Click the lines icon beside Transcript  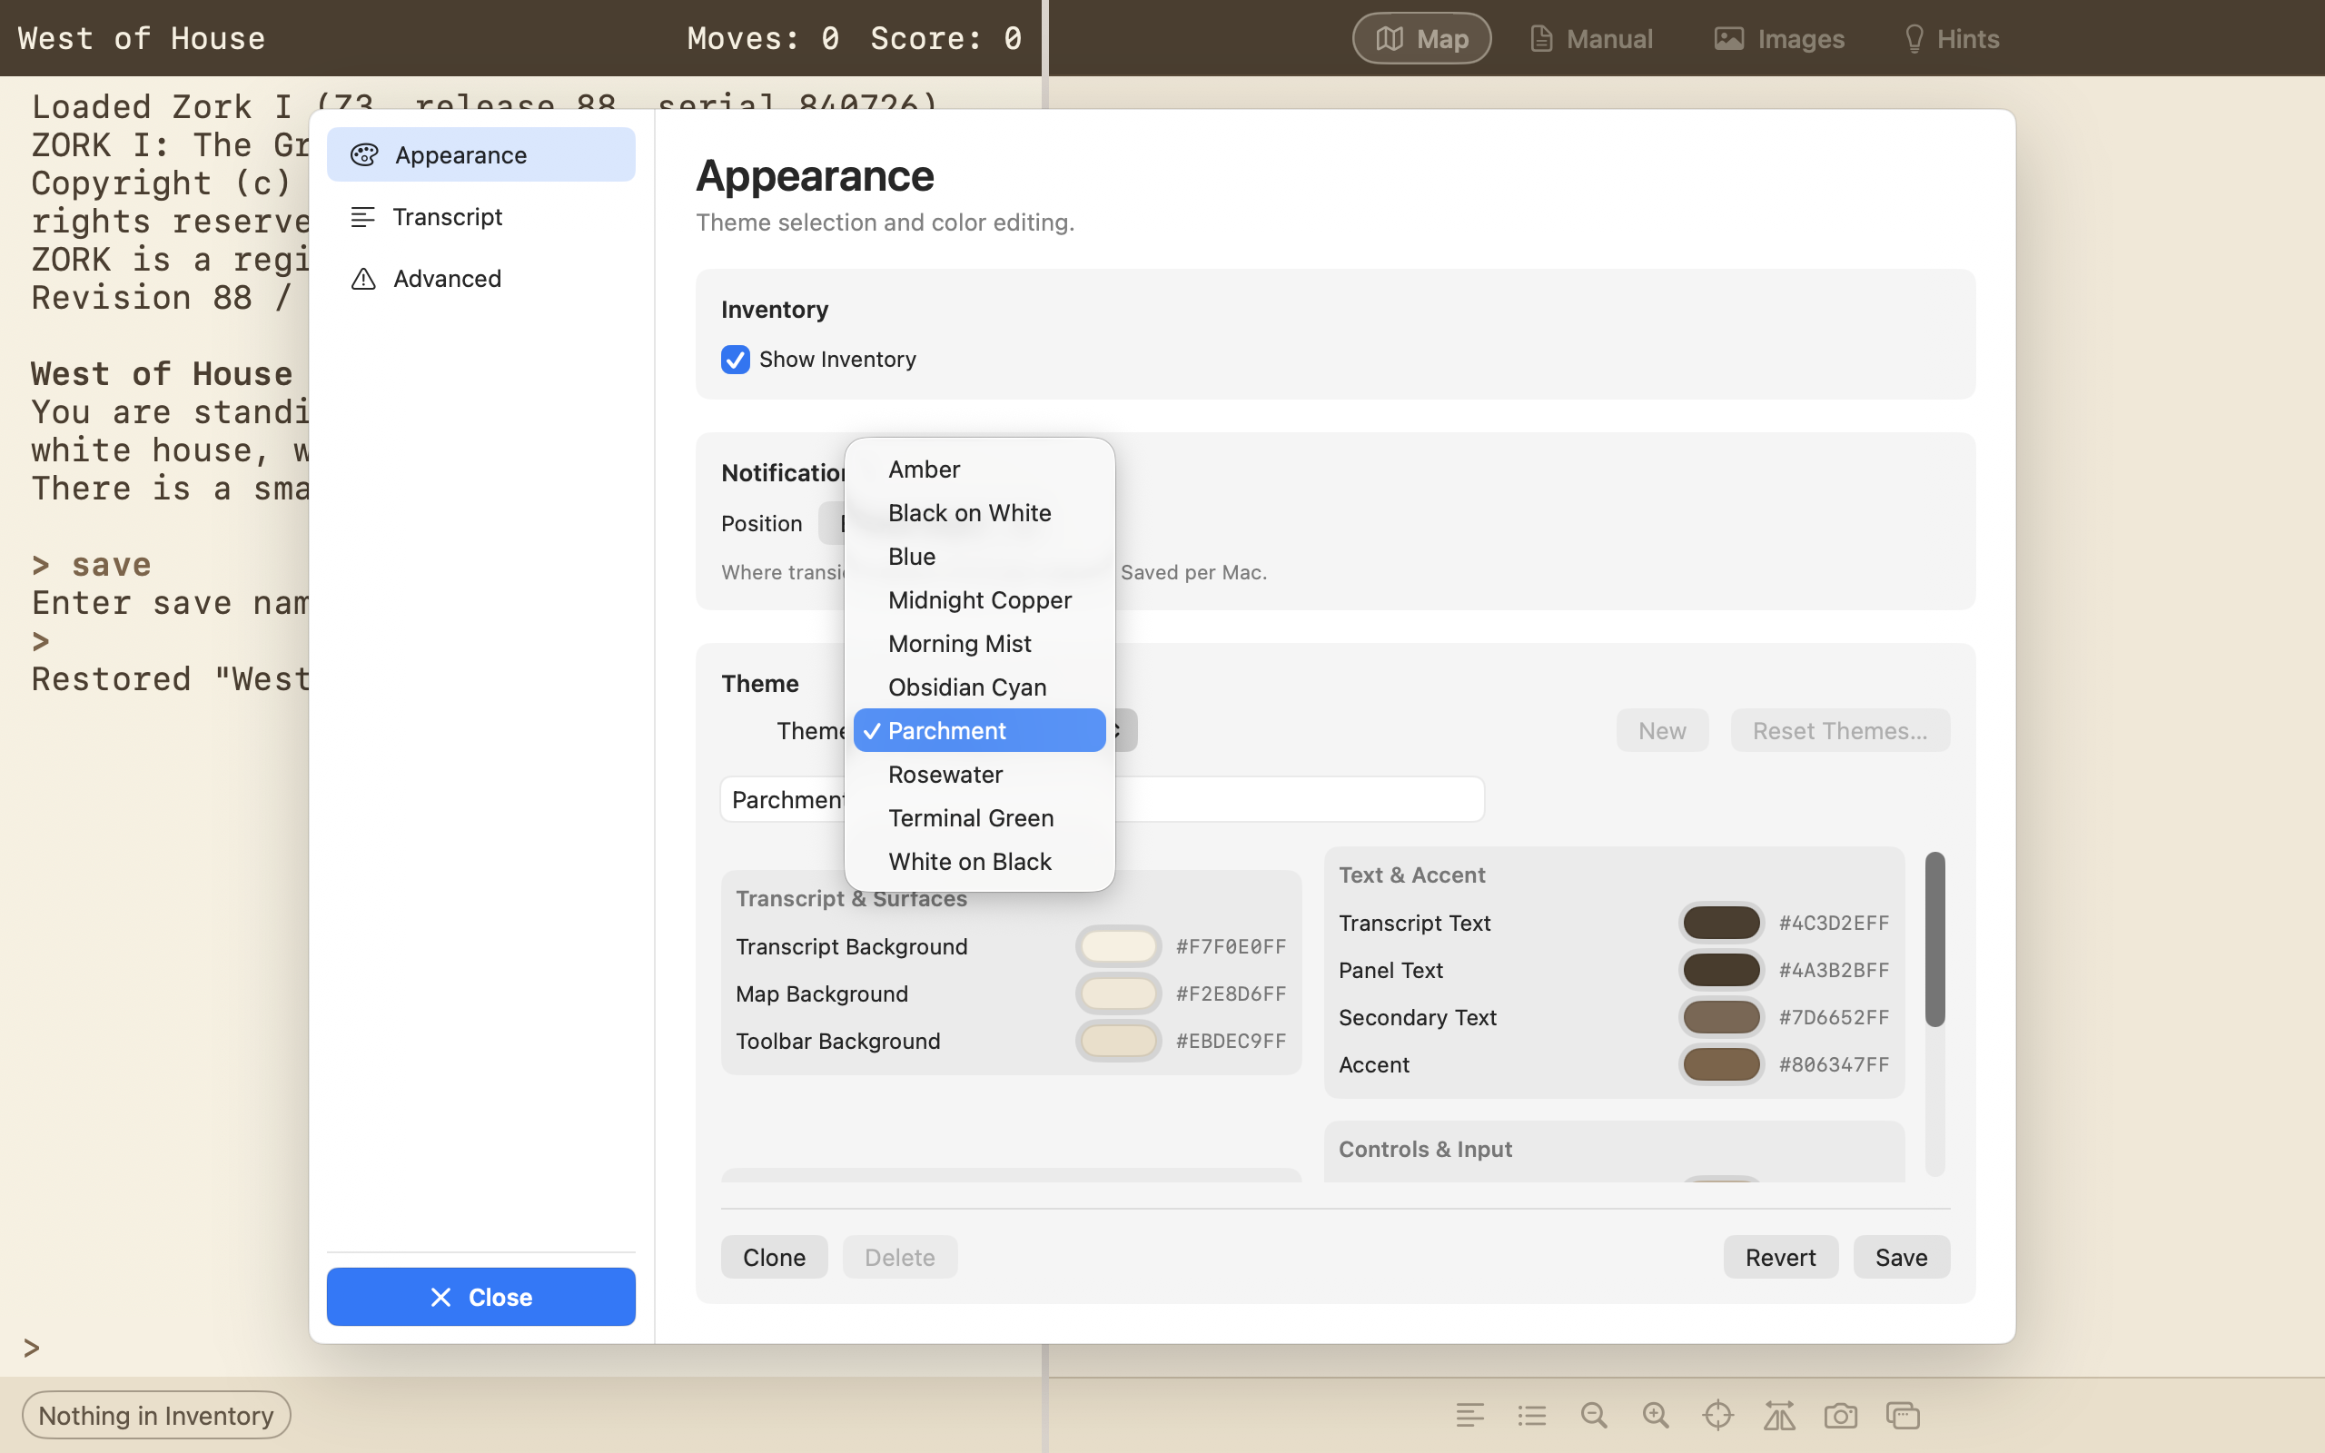362,217
